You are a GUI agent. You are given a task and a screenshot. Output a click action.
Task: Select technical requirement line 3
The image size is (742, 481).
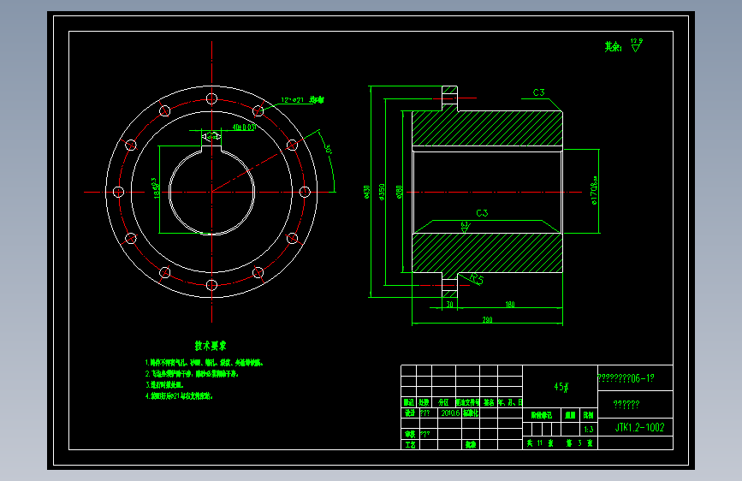(x=164, y=385)
